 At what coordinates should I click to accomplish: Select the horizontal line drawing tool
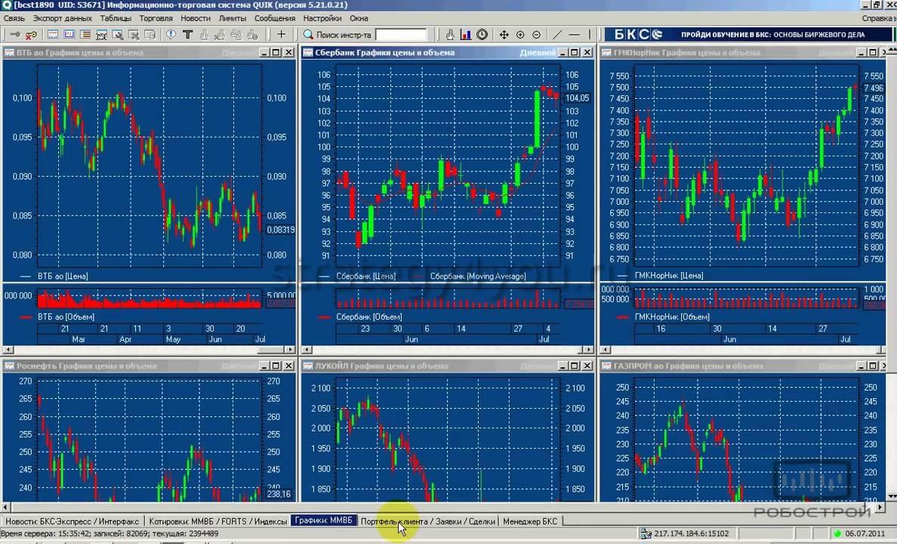[x=575, y=35]
